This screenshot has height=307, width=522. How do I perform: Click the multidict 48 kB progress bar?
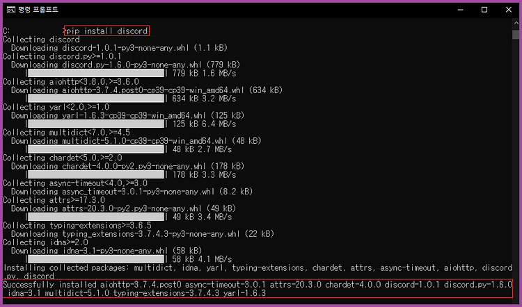pos(96,149)
